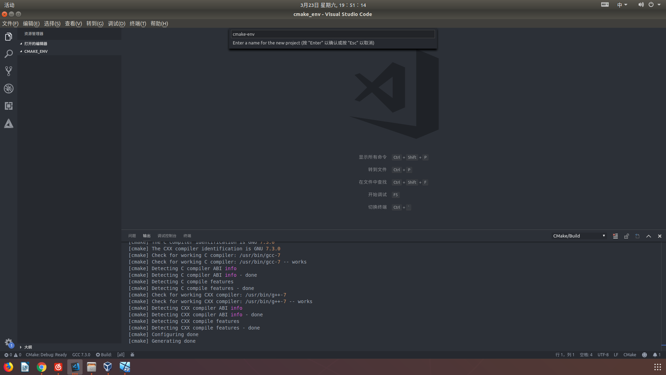Select the GCC 7.3.0 kit button

click(81, 355)
